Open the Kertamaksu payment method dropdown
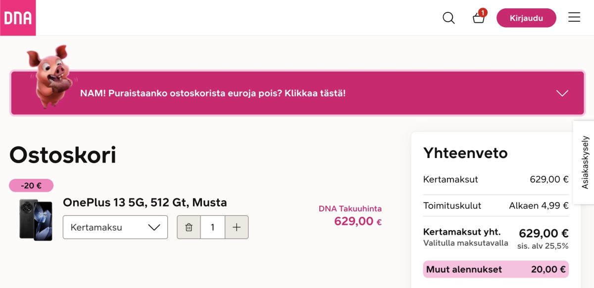Viewport: 594px width, 288px height. click(115, 227)
